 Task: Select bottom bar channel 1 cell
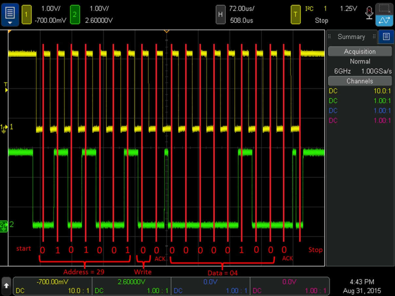pos(52,286)
